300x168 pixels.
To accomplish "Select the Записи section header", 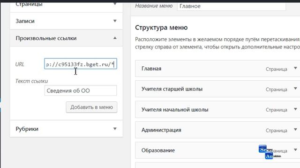I will coord(66,21).
